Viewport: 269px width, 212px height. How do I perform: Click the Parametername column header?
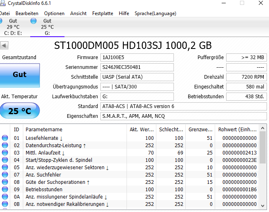[x=75, y=130]
